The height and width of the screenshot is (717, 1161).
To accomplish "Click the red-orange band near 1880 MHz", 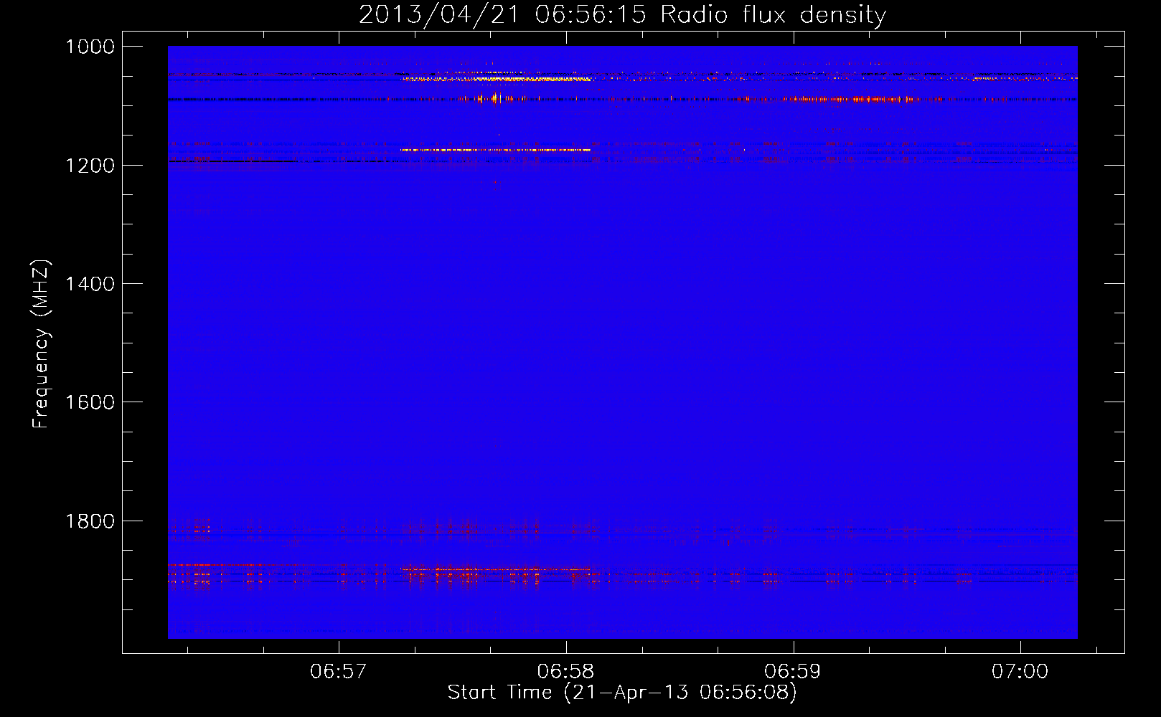I will click(495, 570).
